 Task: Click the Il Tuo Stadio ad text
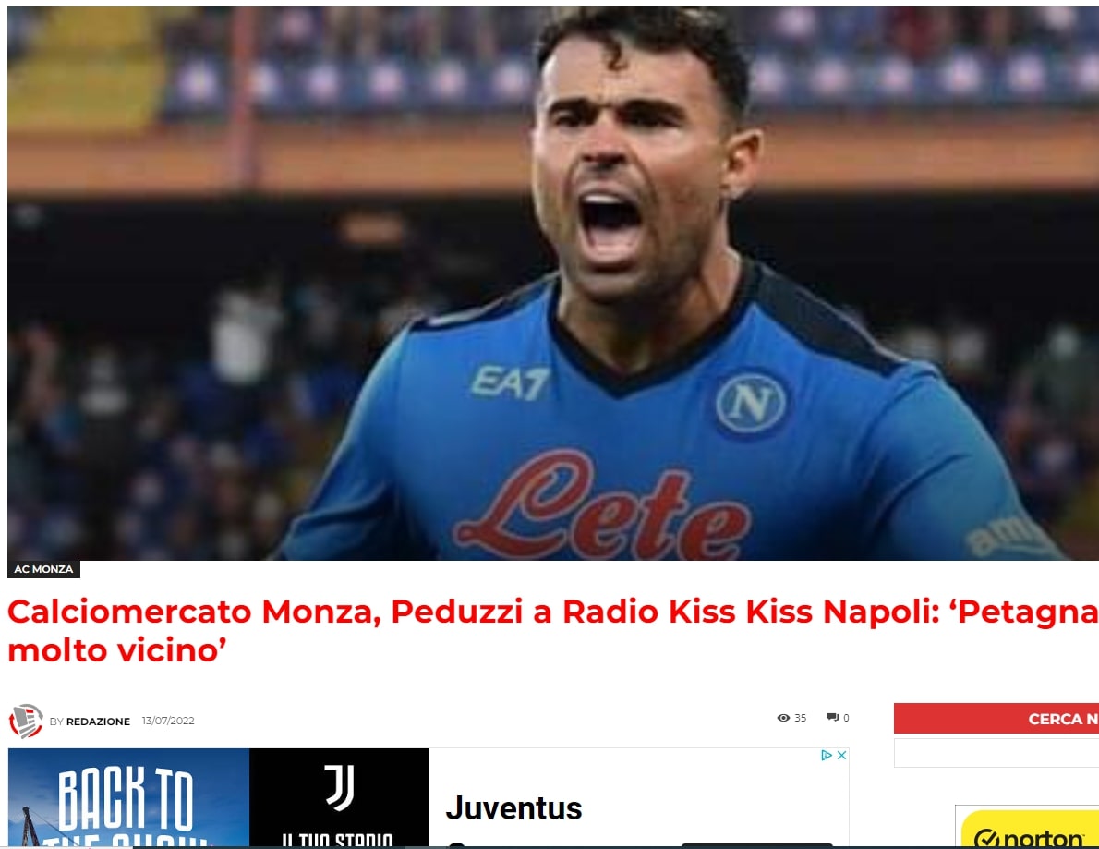(x=338, y=839)
